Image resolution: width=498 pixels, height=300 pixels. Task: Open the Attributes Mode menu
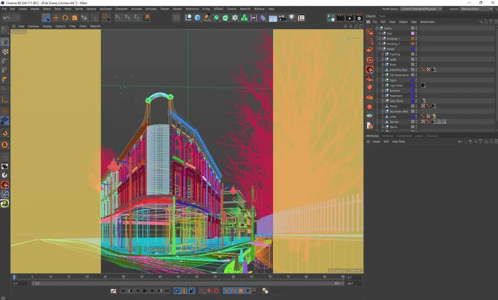tap(376, 142)
